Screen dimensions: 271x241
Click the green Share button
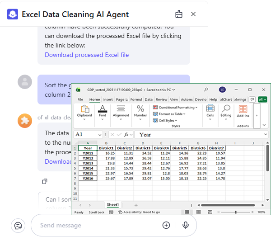coord(262,99)
